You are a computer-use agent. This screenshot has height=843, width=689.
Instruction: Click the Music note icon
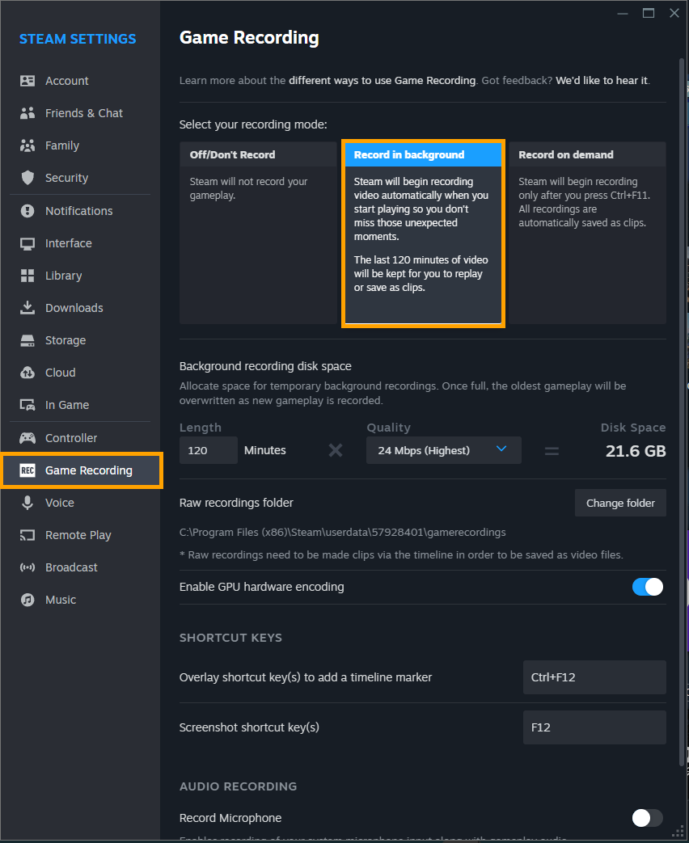coord(27,600)
